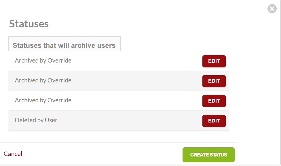Viewport: 281px width, 166px height.
Task: Select the 'Statuses that will archive users' tab
Action: point(64,45)
